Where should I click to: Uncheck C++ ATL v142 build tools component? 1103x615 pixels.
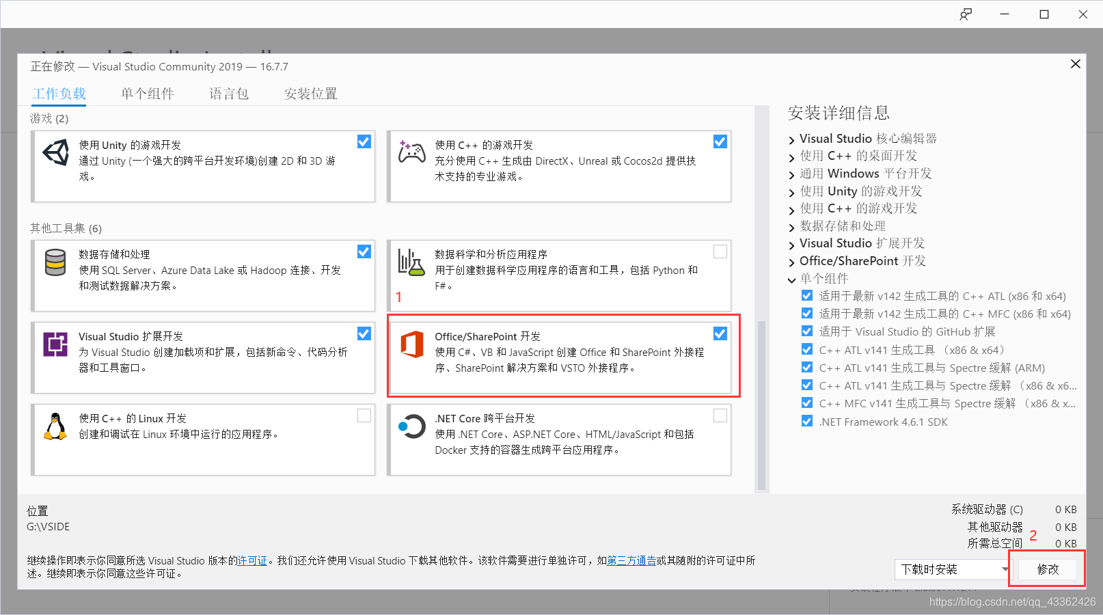[807, 296]
